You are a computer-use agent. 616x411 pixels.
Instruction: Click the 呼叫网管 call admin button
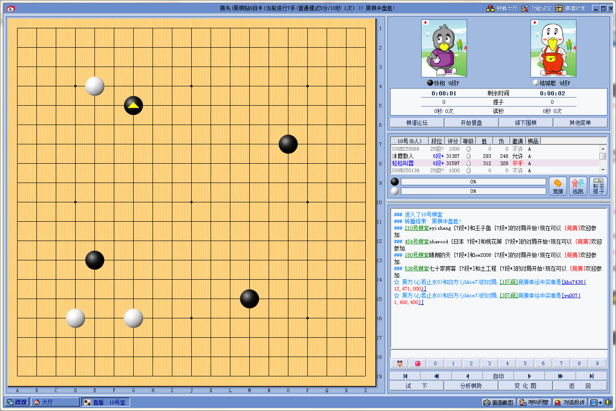(534, 402)
